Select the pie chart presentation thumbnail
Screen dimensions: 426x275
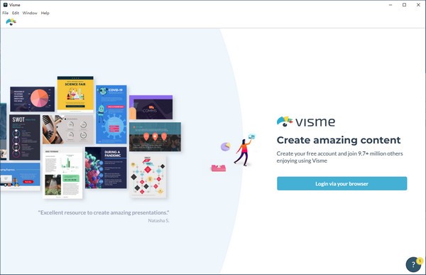pos(33,99)
